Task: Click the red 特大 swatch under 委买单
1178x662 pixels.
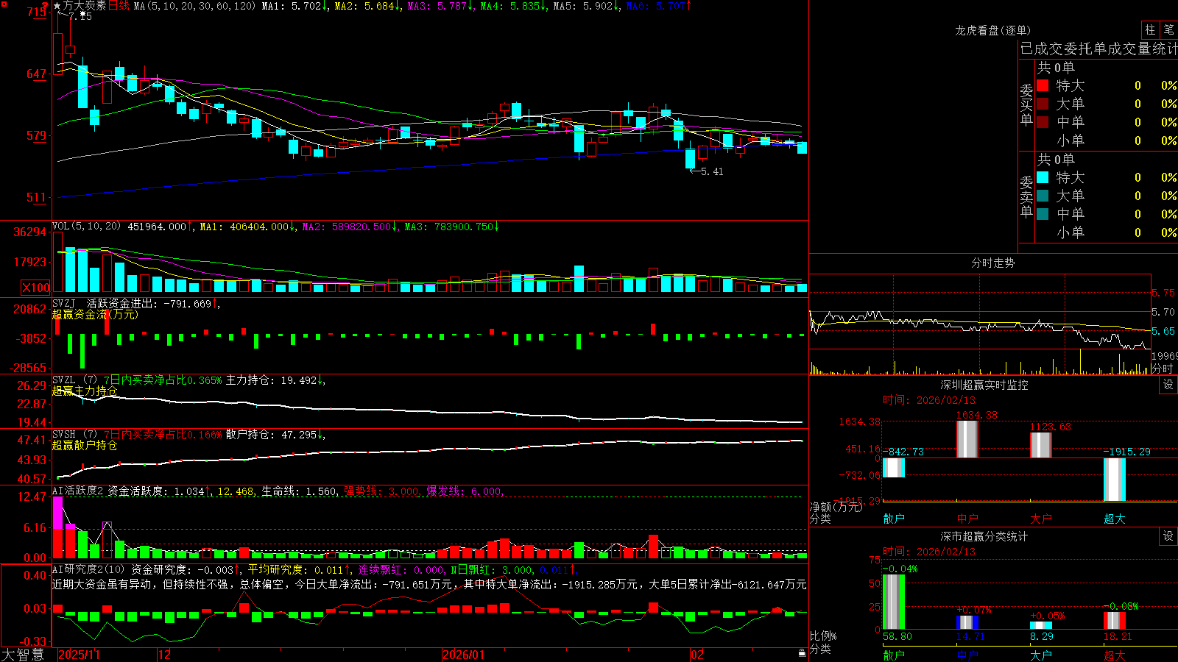Action: tap(1043, 85)
